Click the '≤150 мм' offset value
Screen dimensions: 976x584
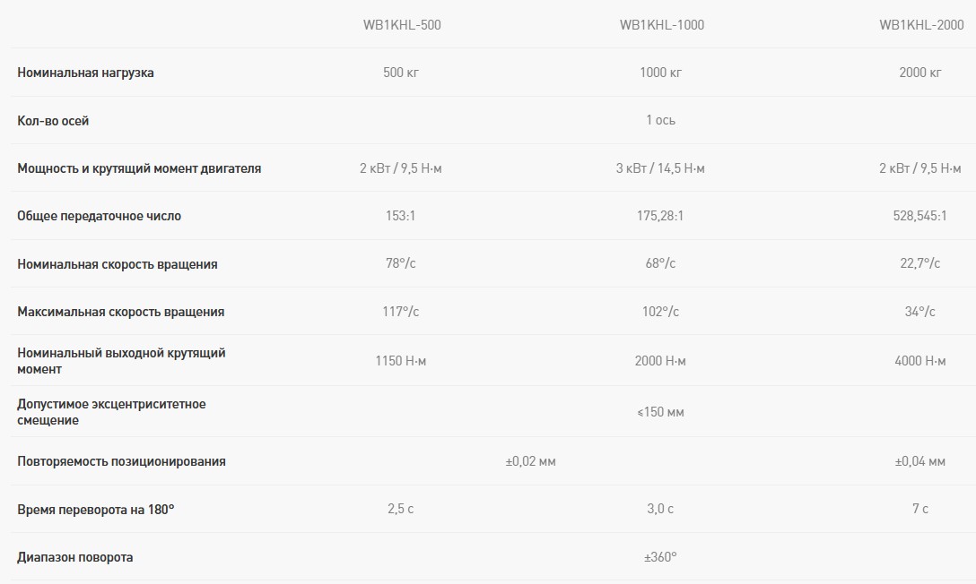pos(660,412)
